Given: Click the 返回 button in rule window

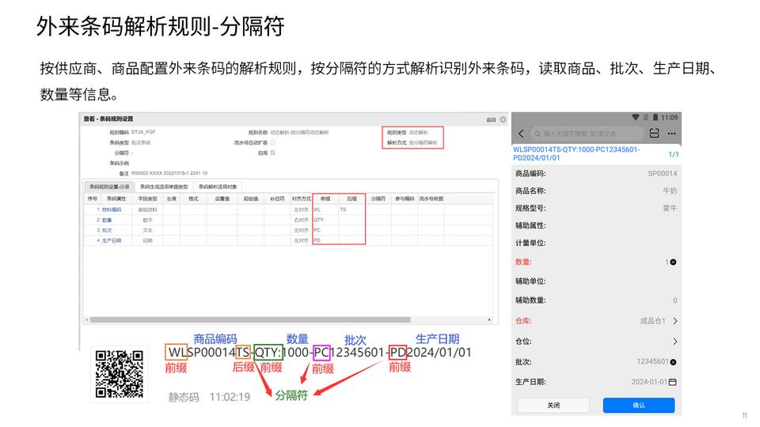Looking at the screenshot, I should [x=491, y=119].
